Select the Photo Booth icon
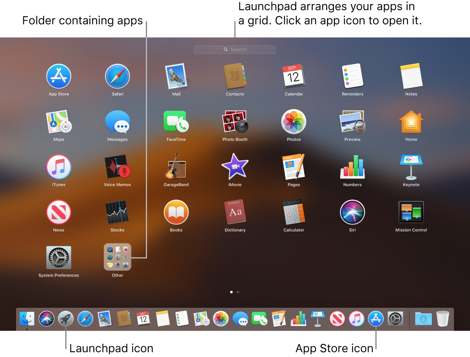The image size is (470, 357). pos(235,122)
